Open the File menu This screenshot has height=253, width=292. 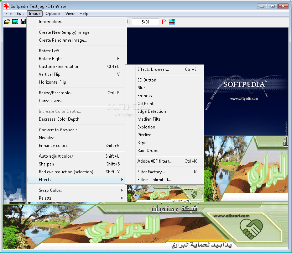9,14
